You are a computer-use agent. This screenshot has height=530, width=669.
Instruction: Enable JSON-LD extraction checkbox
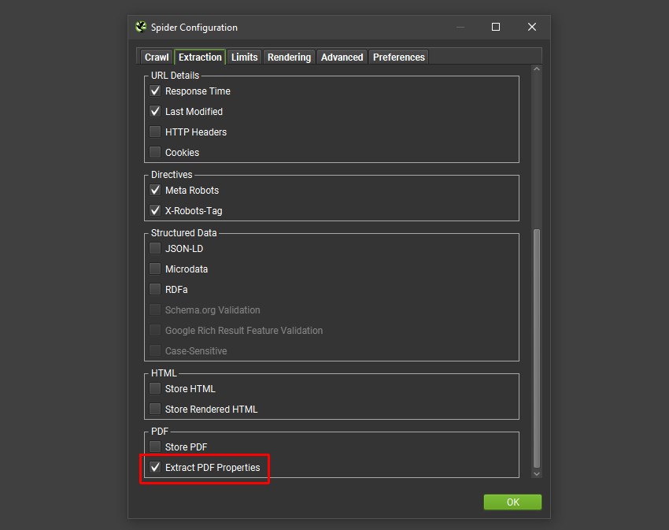(x=155, y=248)
